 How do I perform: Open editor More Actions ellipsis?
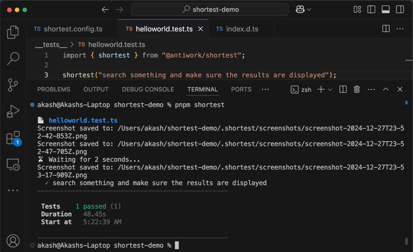tap(400, 29)
